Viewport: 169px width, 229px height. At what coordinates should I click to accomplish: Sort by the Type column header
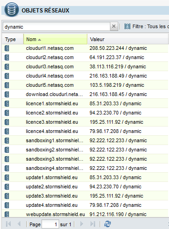point(13,39)
